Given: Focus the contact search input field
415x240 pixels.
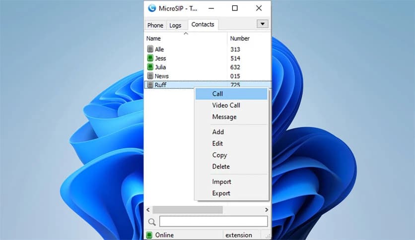Looking at the screenshot, I should tap(213, 221).
